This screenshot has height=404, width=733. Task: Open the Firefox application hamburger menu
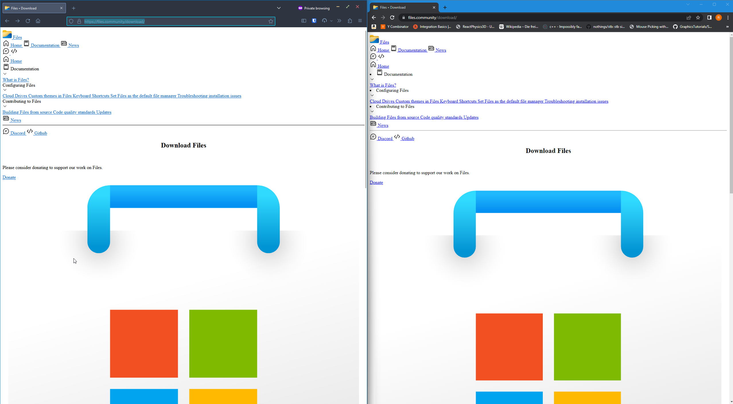coord(360,21)
